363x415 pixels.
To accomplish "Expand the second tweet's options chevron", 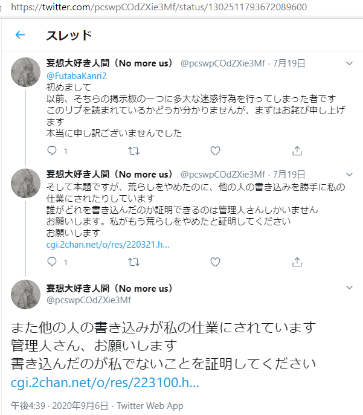I will click(349, 174).
